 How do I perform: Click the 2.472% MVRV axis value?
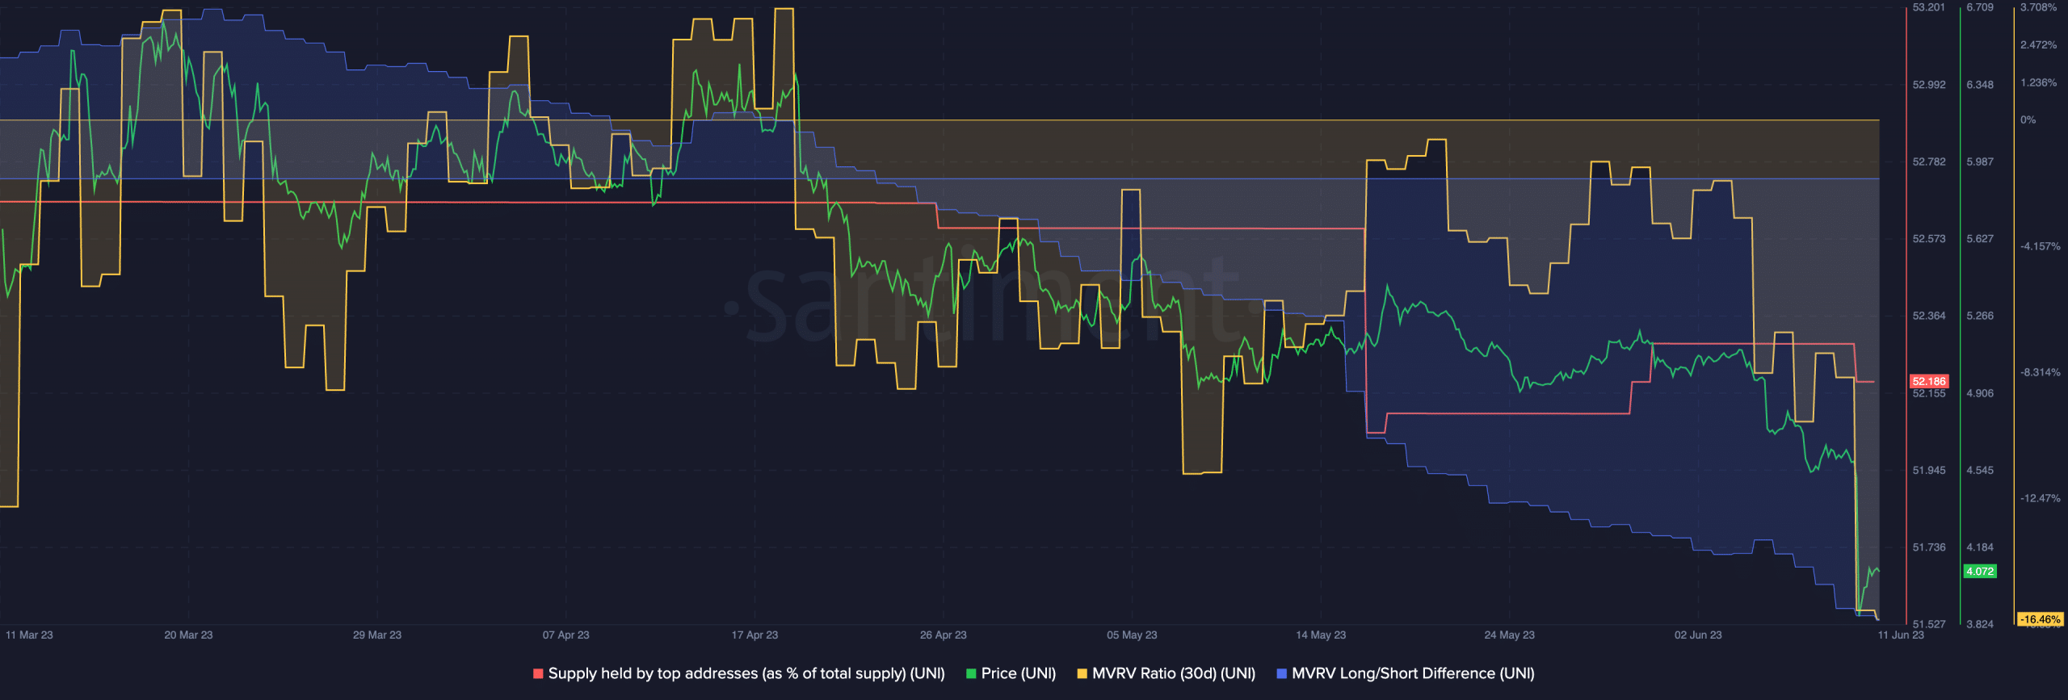click(x=2038, y=45)
